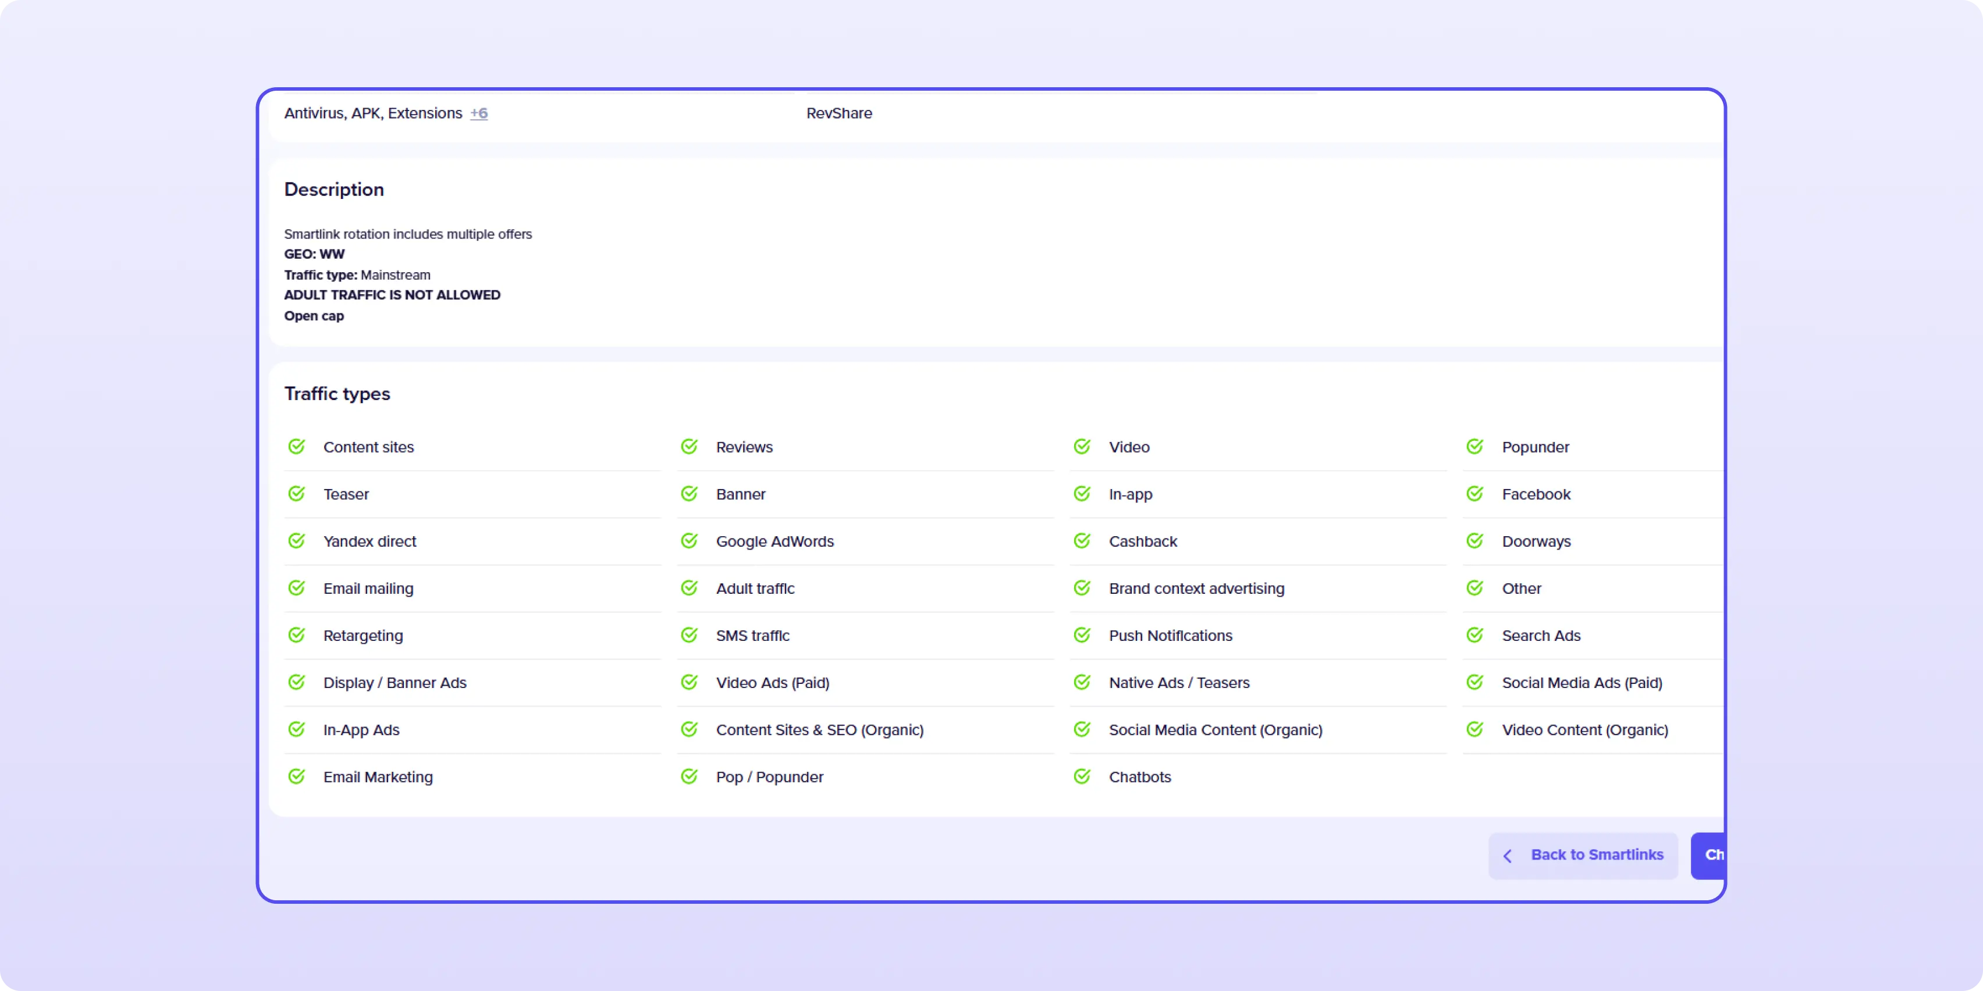Click the left chevron in Back to Smartlinks
The image size is (1983, 991).
click(1507, 855)
